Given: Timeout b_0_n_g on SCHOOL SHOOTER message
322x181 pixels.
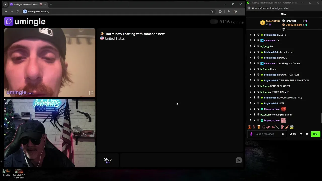Looking at the screenshot, I should 254,86.
